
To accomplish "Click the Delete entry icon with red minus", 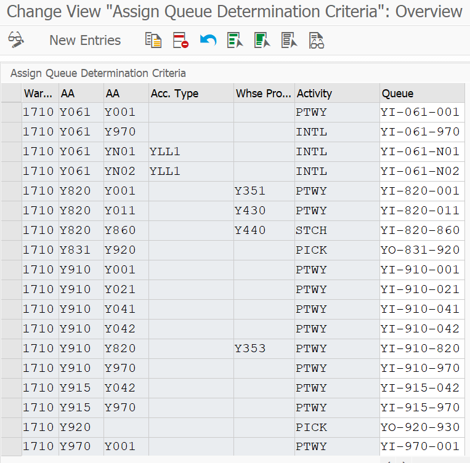I will click(180, 40).
